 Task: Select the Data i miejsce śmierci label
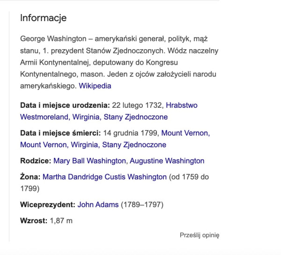(x=60, y=133)
